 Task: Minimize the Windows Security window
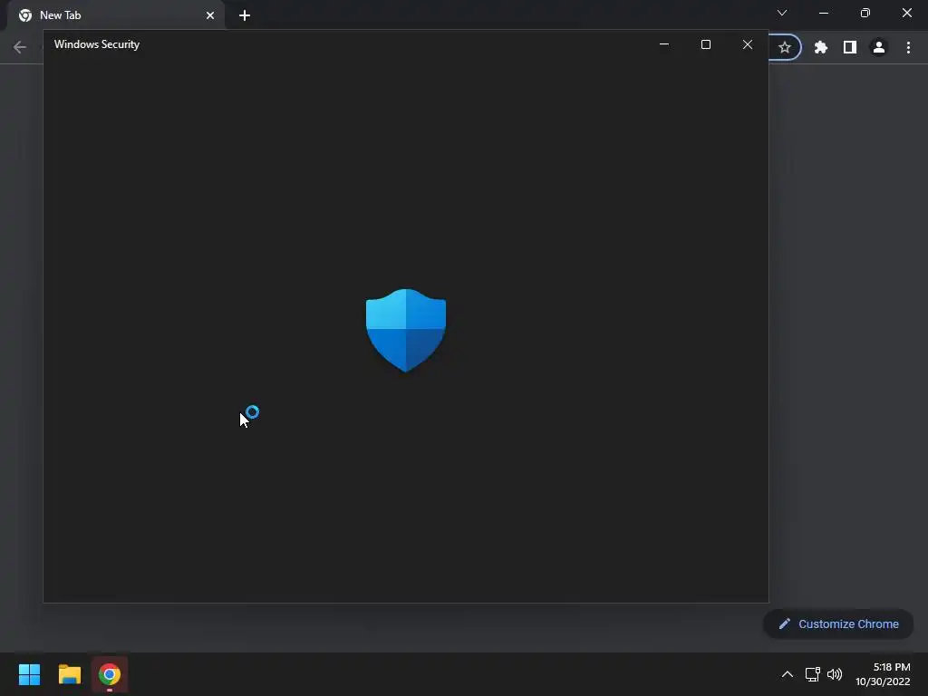pyautogui.click(x=664, y=44)
